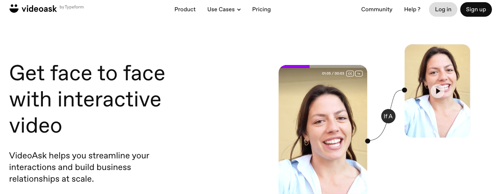497x194 pixels.
Task: Click the Sign up button
Action: click(x=476, y=9)
